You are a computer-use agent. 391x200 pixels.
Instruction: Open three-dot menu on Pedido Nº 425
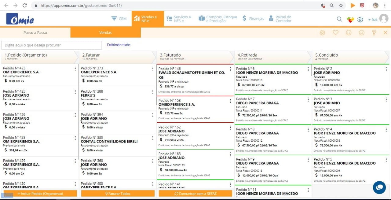pyautogui.click(x=75, y=92)
